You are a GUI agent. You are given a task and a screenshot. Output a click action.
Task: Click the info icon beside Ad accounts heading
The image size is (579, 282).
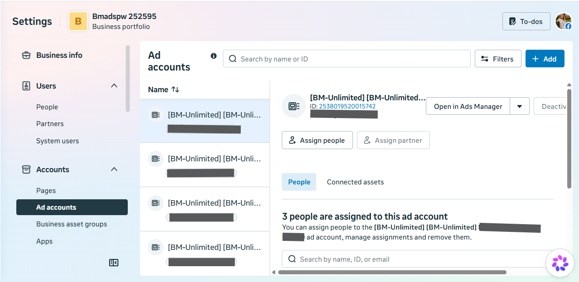pos(213,56)
